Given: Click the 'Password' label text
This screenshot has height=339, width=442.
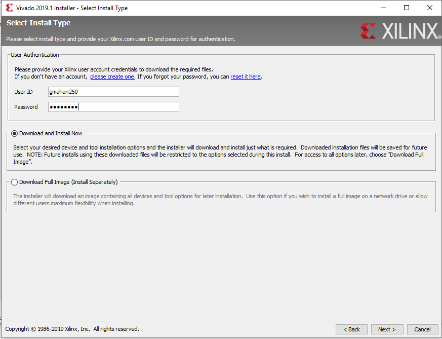Looking at the screenshot, I should point(26,107).
